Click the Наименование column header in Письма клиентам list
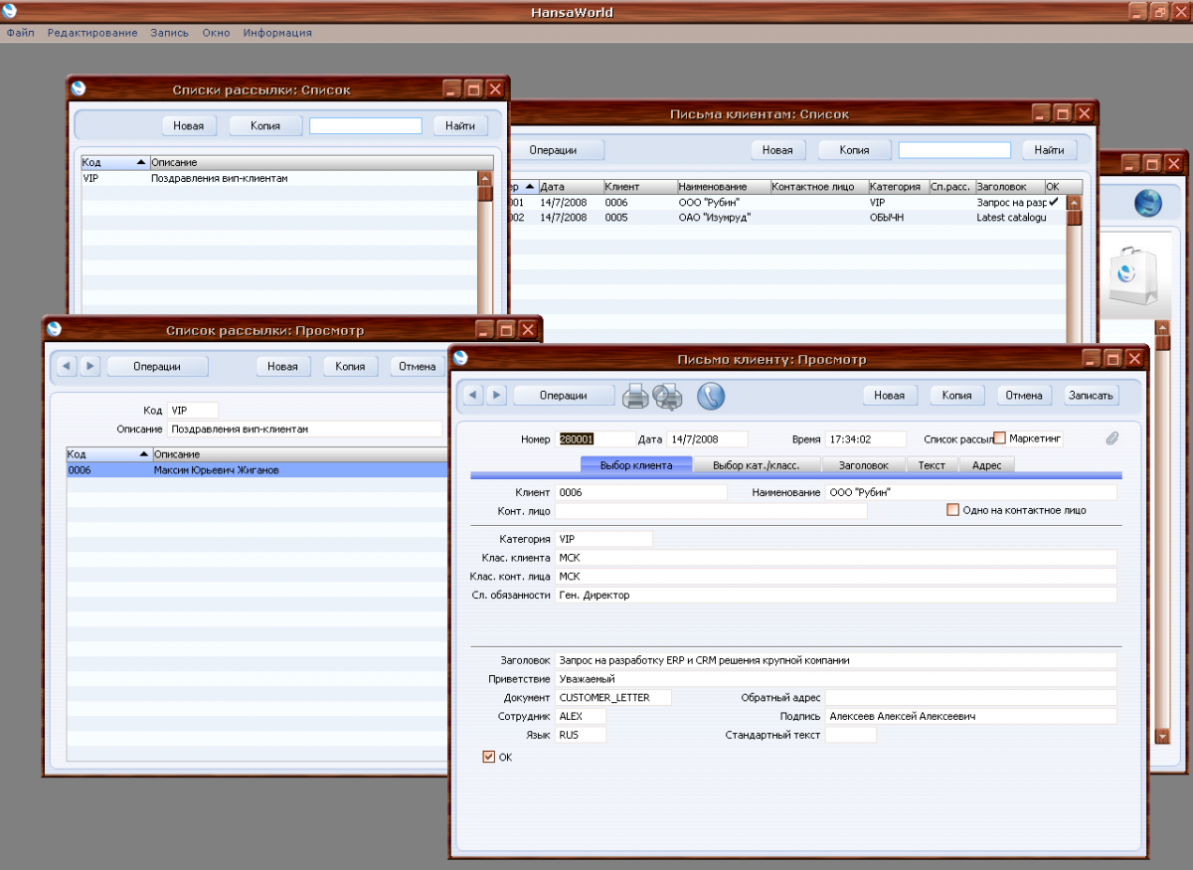This screenshot has height=870, width=1193. (724, 186)
